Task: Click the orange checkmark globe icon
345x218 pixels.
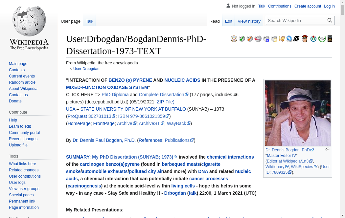Action: 250,39
